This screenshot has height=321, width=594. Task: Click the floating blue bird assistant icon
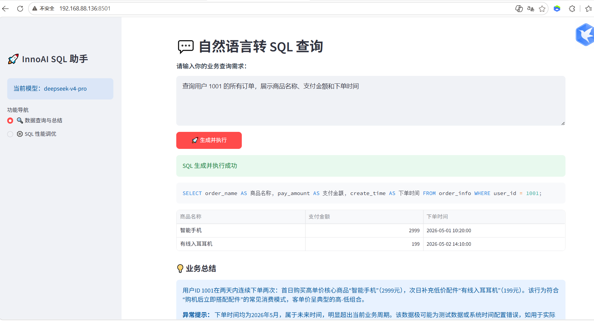pyautogui.click(x=585, y=35)
